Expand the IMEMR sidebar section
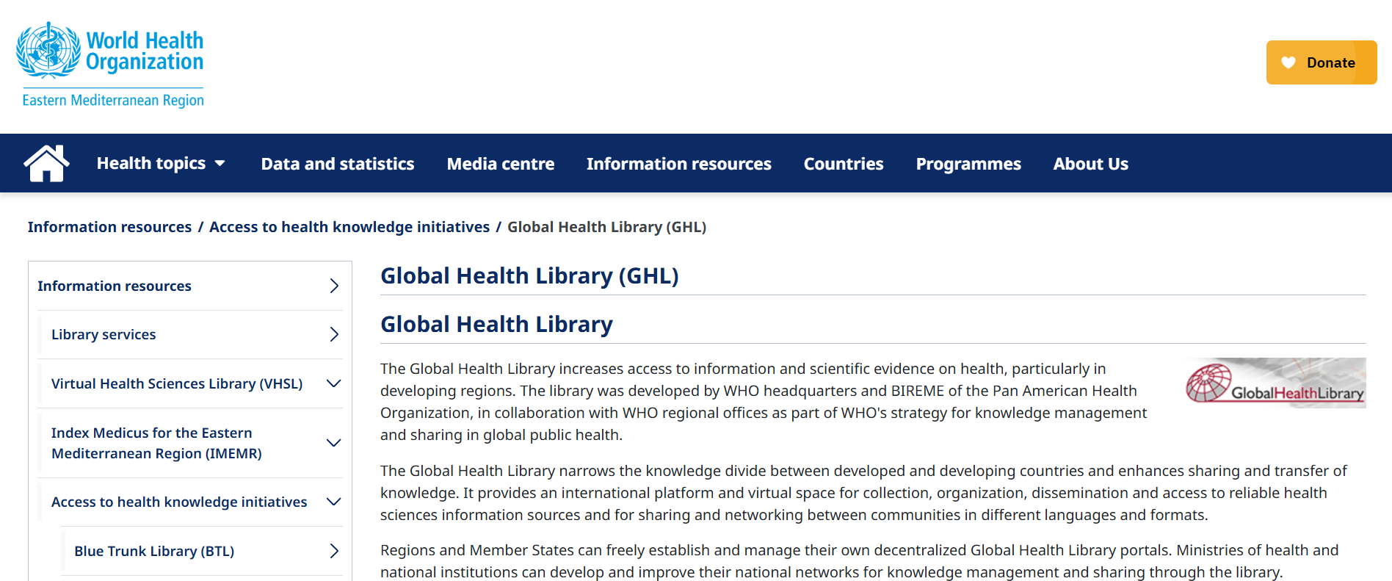Image resolution: width=1392 pixels, height=581 pixels. 334,443
